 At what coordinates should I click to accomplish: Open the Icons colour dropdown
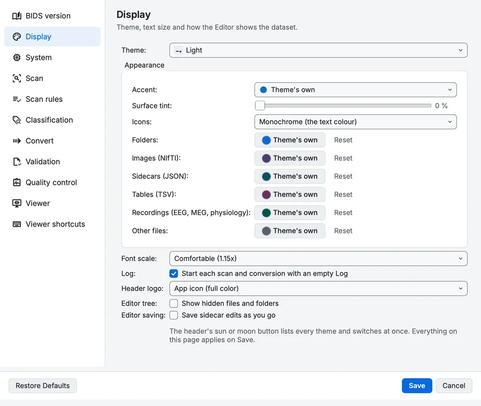[355, 122]
